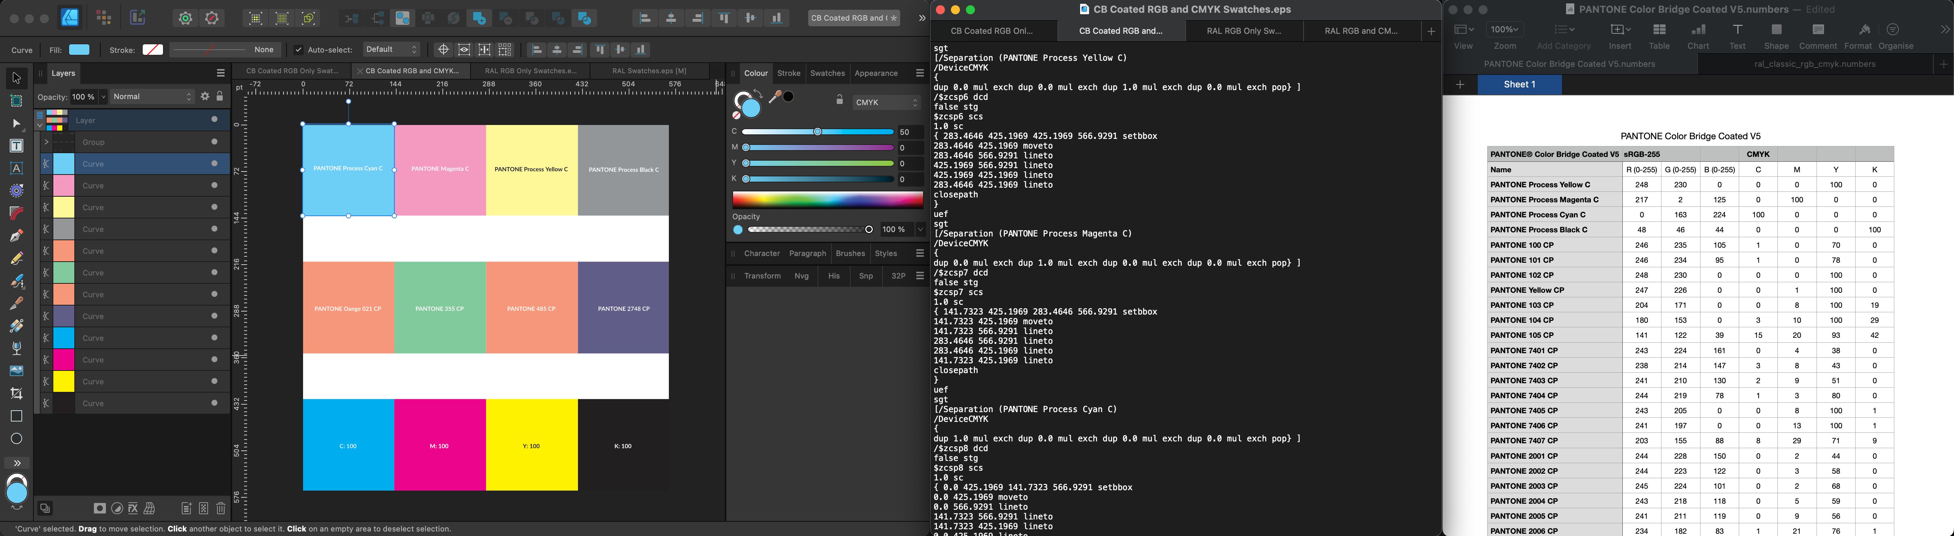Expand the Group layer chevron
Image resolution: width=1954 pixels, height=536 pixels.
pyautogui.click(x=46, y=142)
